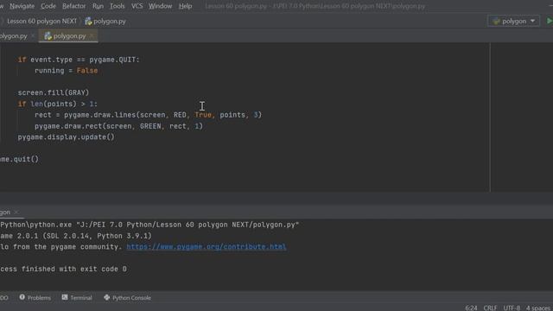Switch to the partly hidden polygon.py tab

click(x=14, y=36)
